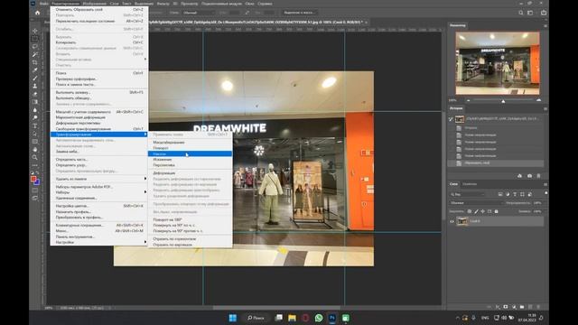Image resolution: width=578 pixels, height=325 pixels.
Task: Select the Crop tool
Action: tap(35, 62)
